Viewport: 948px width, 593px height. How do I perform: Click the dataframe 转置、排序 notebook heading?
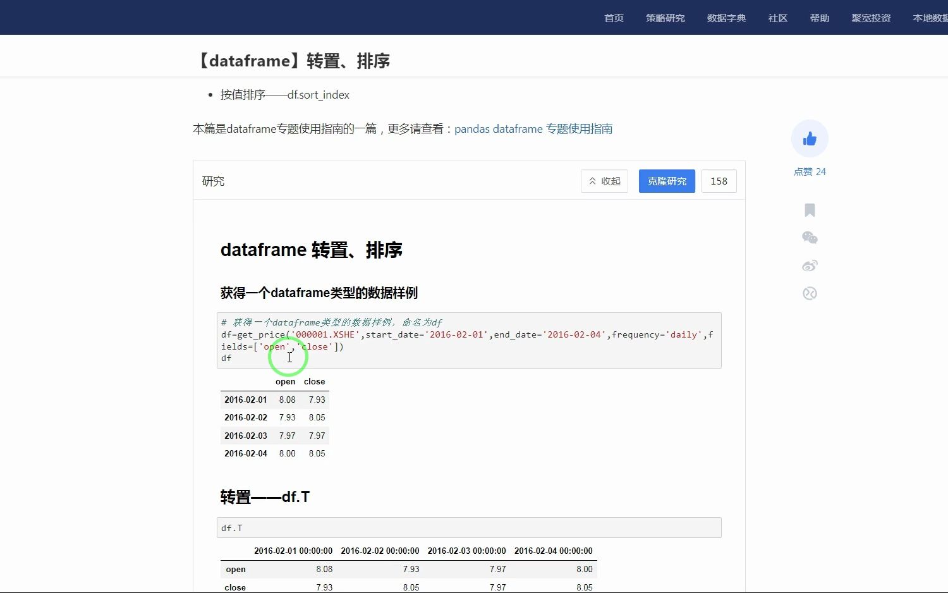click(x=311, y=250)
